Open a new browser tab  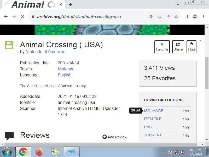click(x=71, y=4)
